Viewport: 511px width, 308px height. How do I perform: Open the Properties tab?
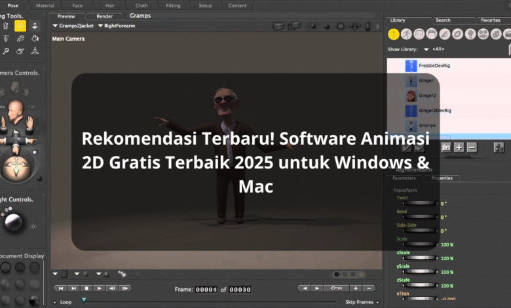pyautogui.click(x=442, y=178)
